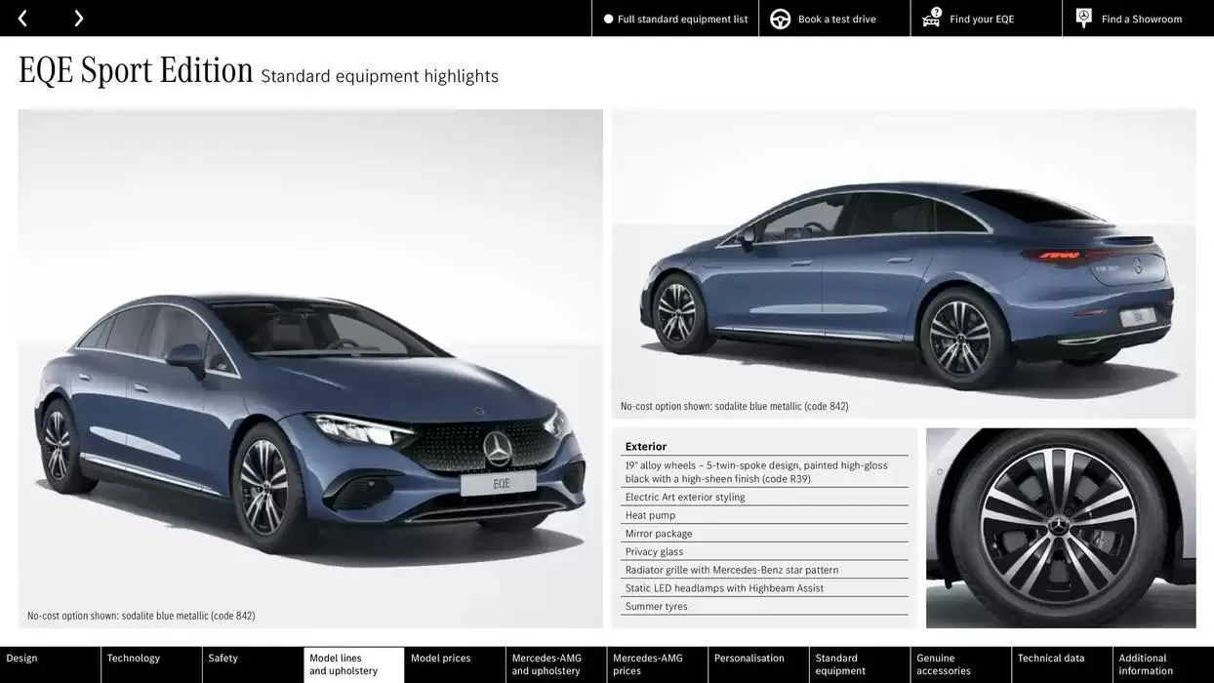1214x683 pixels.
Task: Click the 19" alloy wheels row
Action: pos(764,472)
